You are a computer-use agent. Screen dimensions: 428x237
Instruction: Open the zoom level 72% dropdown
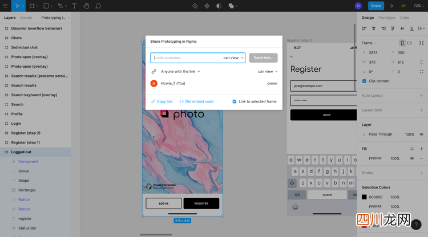pos(419,6)
